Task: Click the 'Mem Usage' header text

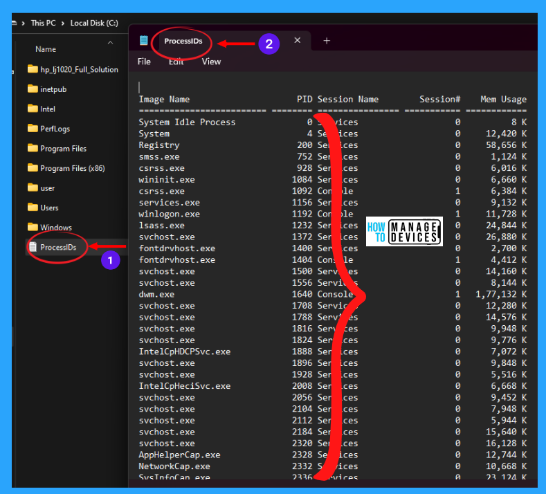Action: click(504, 100)
